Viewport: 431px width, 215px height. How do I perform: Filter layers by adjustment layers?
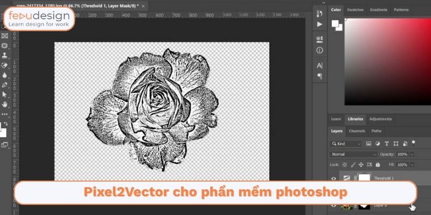pyautogui.click(x=378, y=144)
